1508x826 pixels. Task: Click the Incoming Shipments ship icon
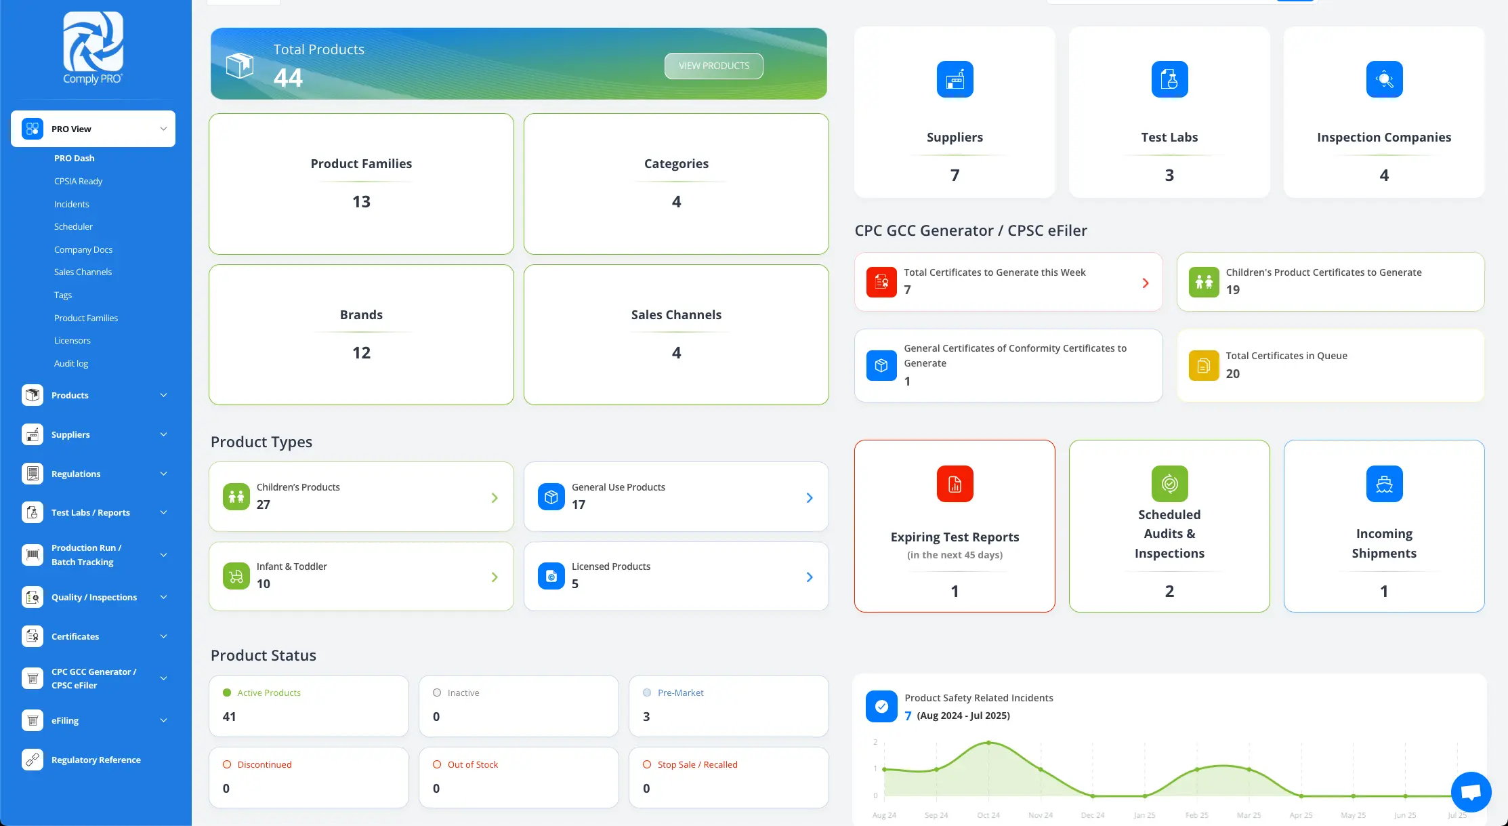(x=1384, y=484)
